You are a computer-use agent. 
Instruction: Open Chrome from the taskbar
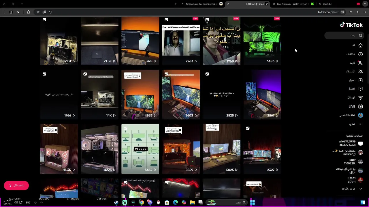[142, 202]
